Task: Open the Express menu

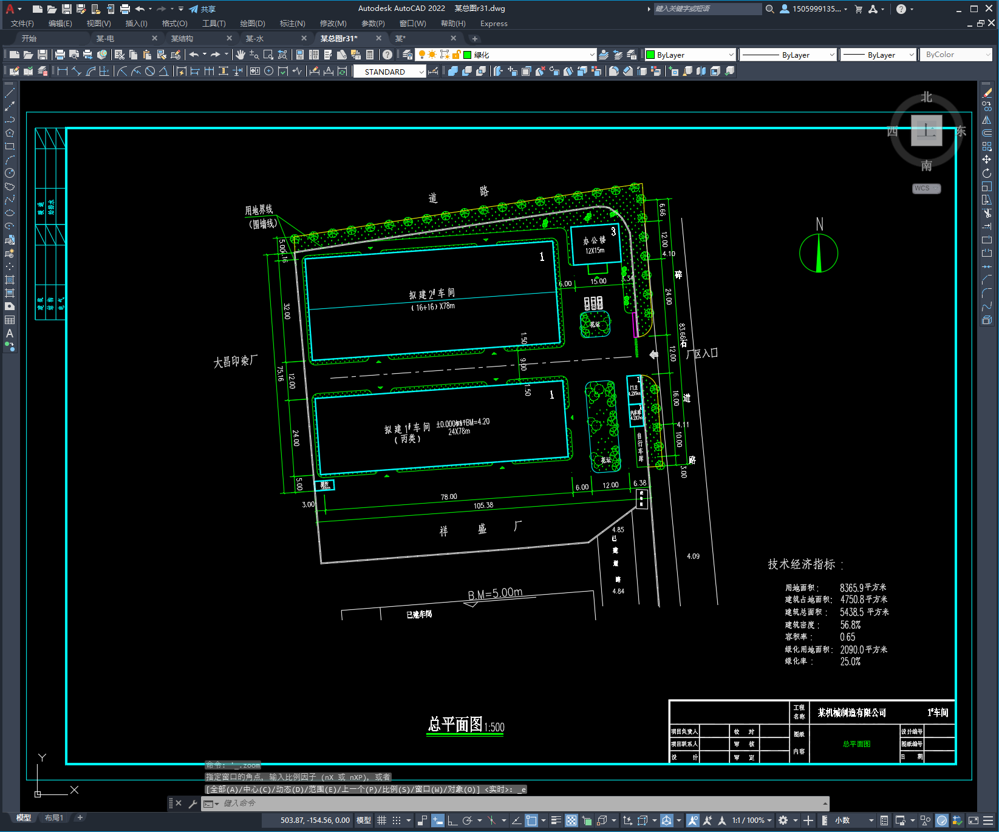Action: (x=494, y=24)
